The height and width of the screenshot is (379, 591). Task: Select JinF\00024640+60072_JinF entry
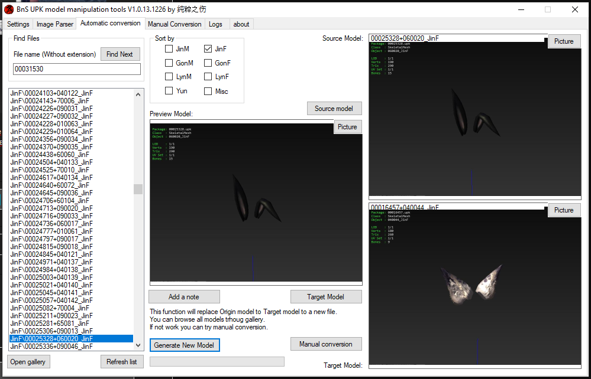(71, 185)
